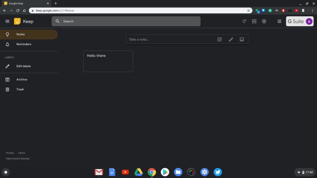317x178 pixels.
Task: Open Google Drive from the shelf
Action: tap(139, 172)
